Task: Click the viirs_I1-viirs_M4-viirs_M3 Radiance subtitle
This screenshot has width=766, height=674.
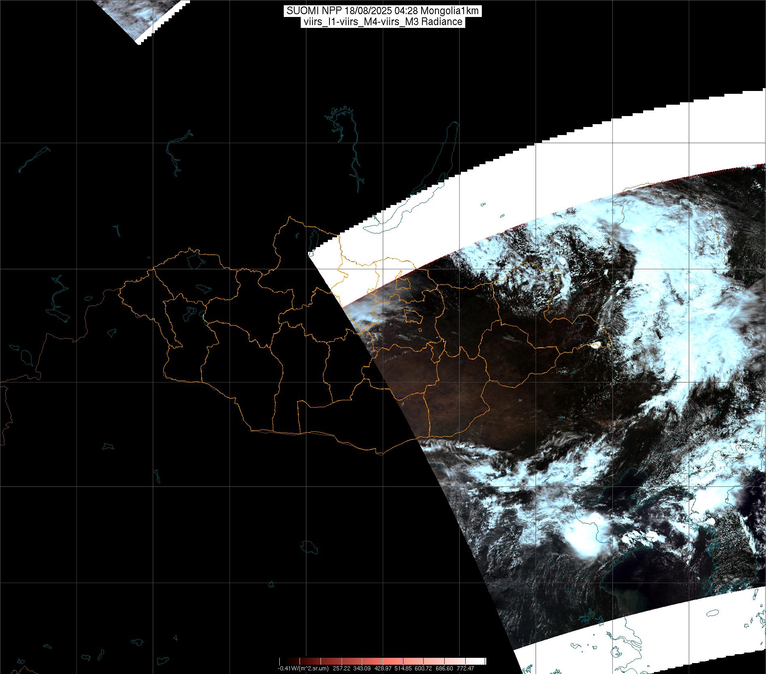Action: click(382, 22)
